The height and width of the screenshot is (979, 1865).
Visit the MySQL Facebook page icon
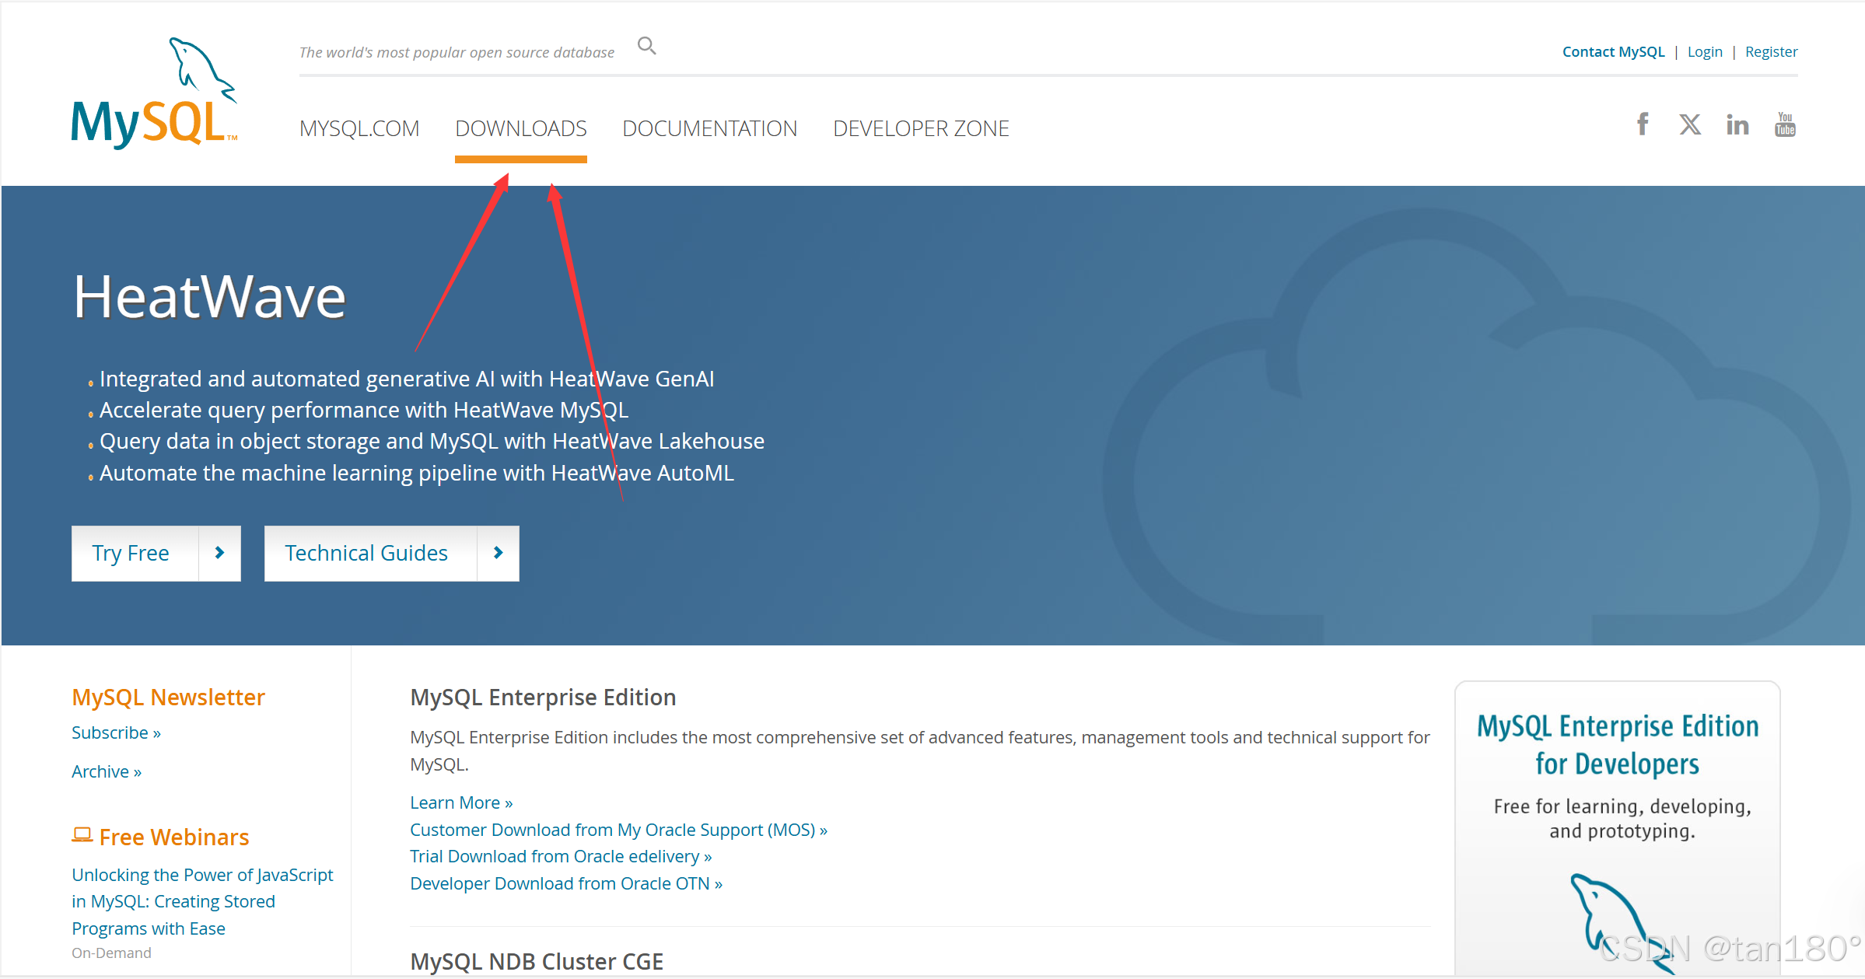coord(1642,124)
